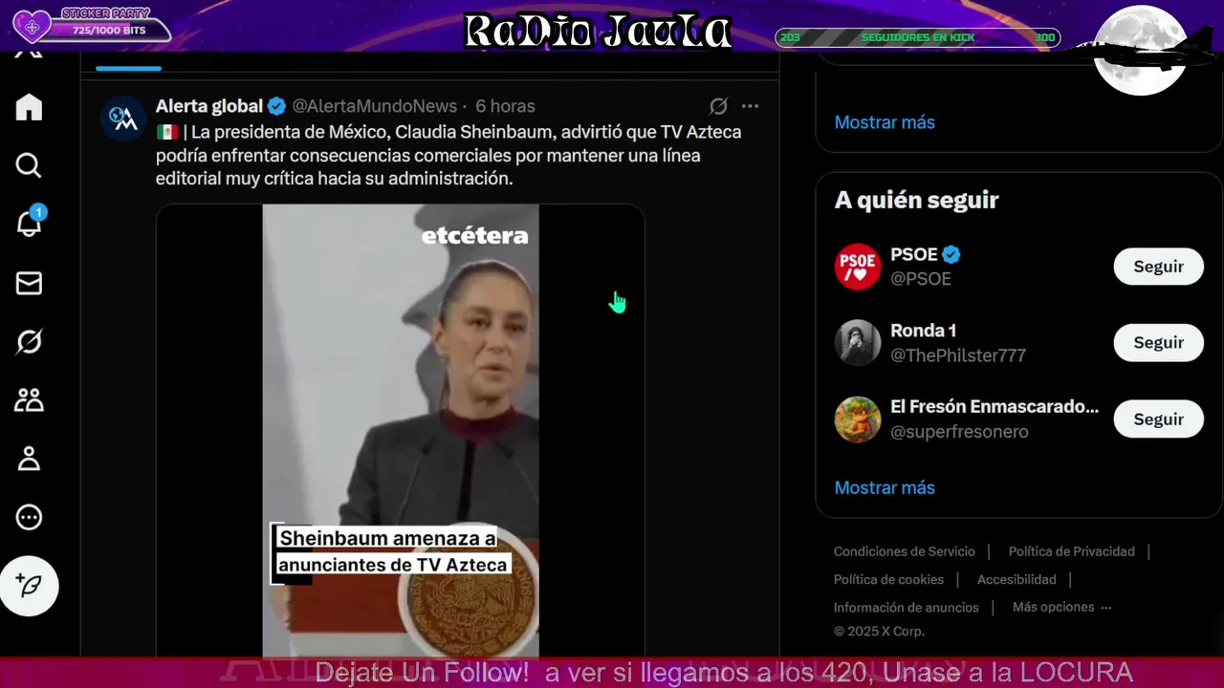
Task: Open Política de Privacidad link
Action: [x=1071, y=551]
